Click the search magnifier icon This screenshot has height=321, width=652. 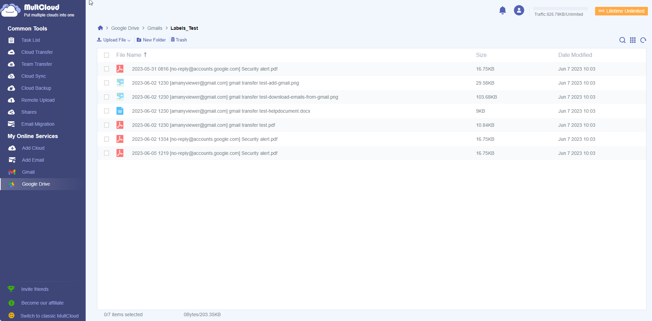pos(623,40)
